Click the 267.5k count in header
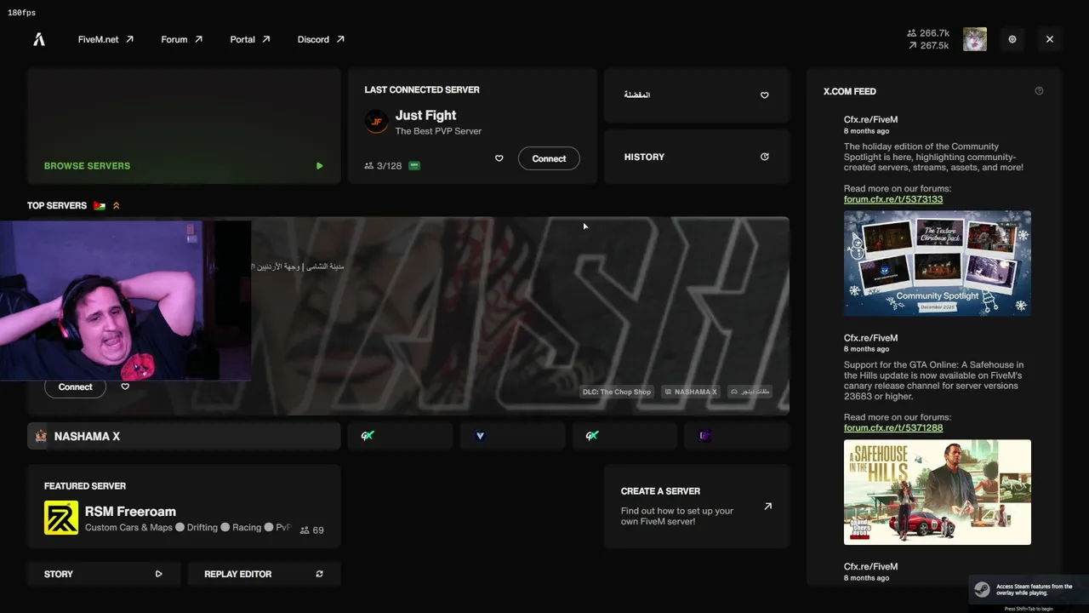 [x=928, y=46]
